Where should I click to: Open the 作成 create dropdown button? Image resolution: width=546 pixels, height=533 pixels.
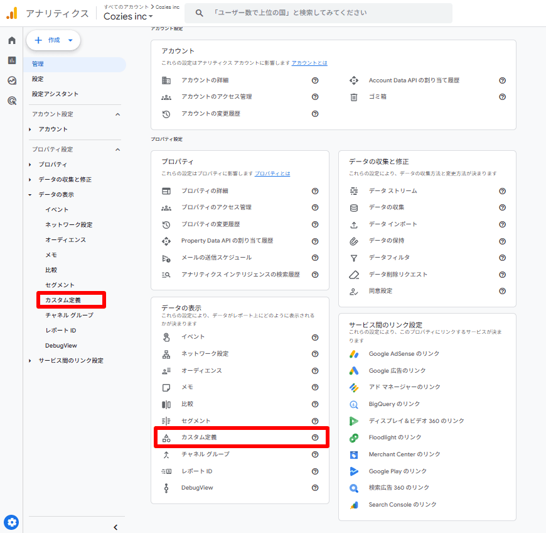tap(53, 40)
